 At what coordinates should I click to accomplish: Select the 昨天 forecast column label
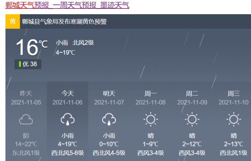click(26, 93)
